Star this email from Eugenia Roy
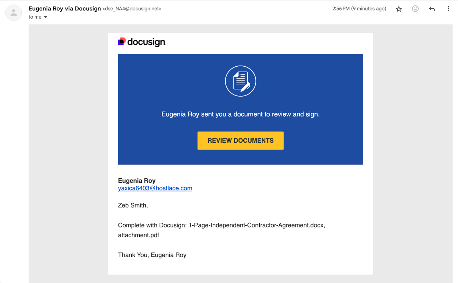The height and width of the screenshot is (283, 458). [399, 9]
